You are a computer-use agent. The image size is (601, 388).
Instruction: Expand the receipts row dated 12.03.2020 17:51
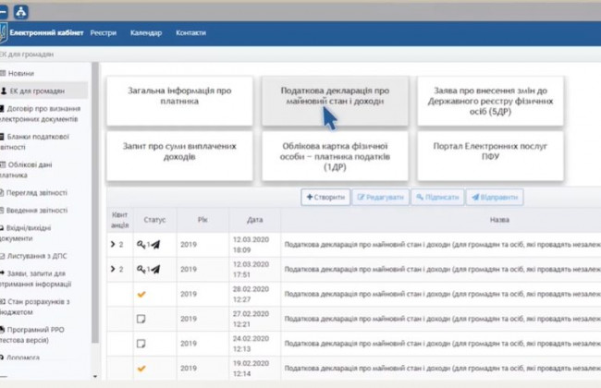pos(113,270)
